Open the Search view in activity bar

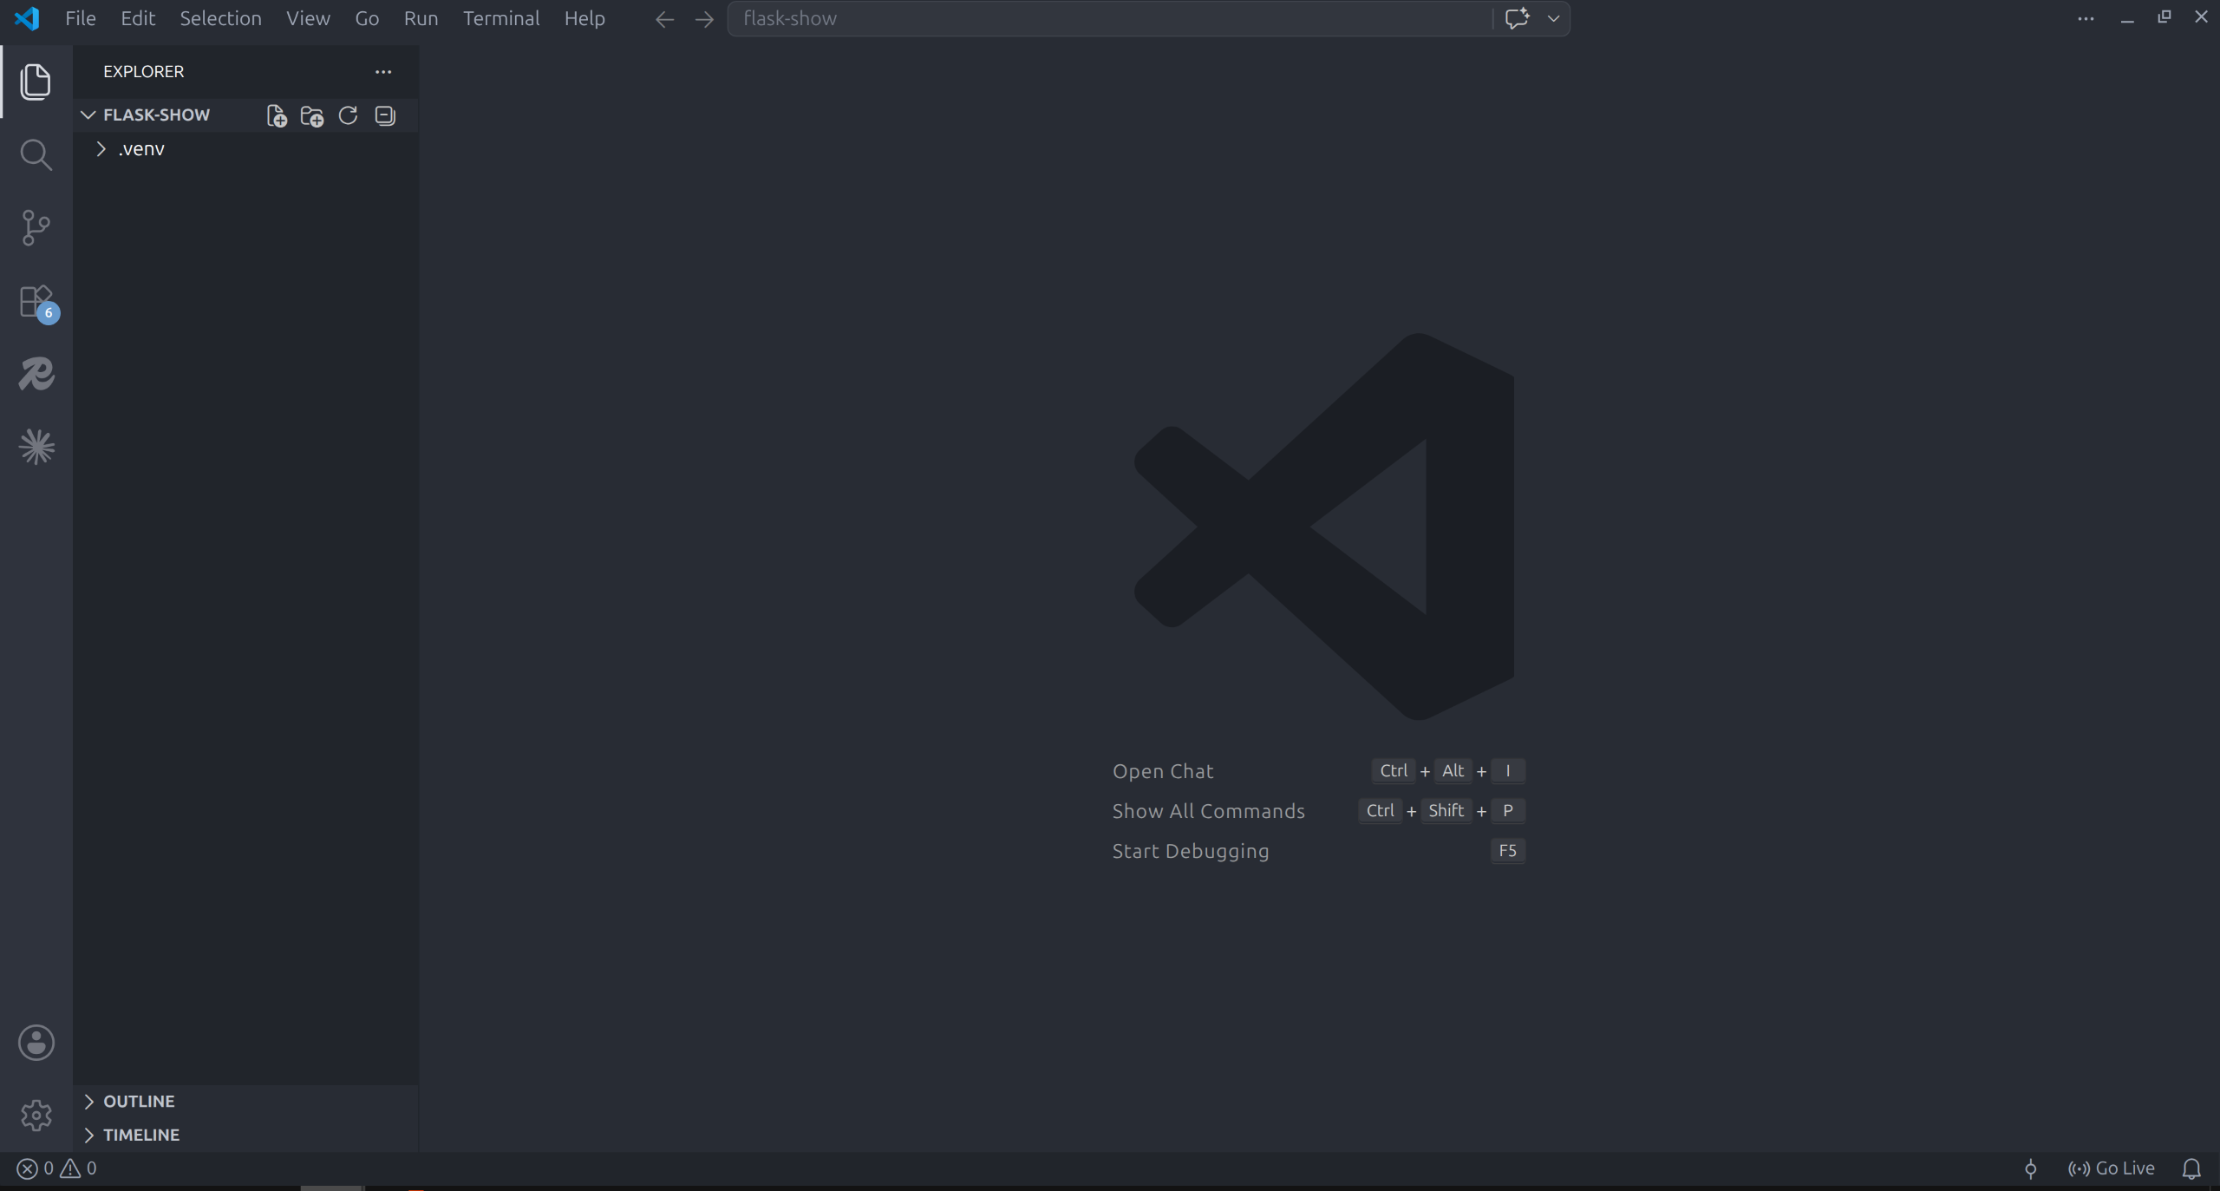coord(36,154)
